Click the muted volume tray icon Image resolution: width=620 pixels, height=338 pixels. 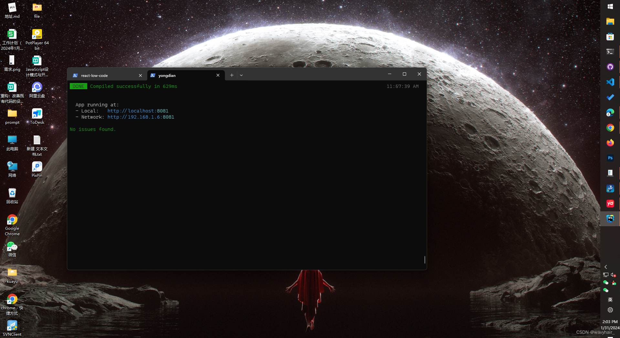(614, 275)
